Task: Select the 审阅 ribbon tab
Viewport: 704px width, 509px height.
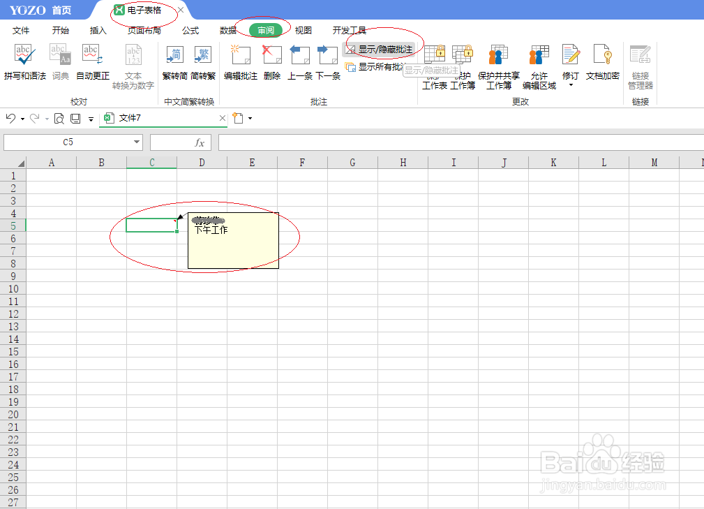Action: [266, 31]
